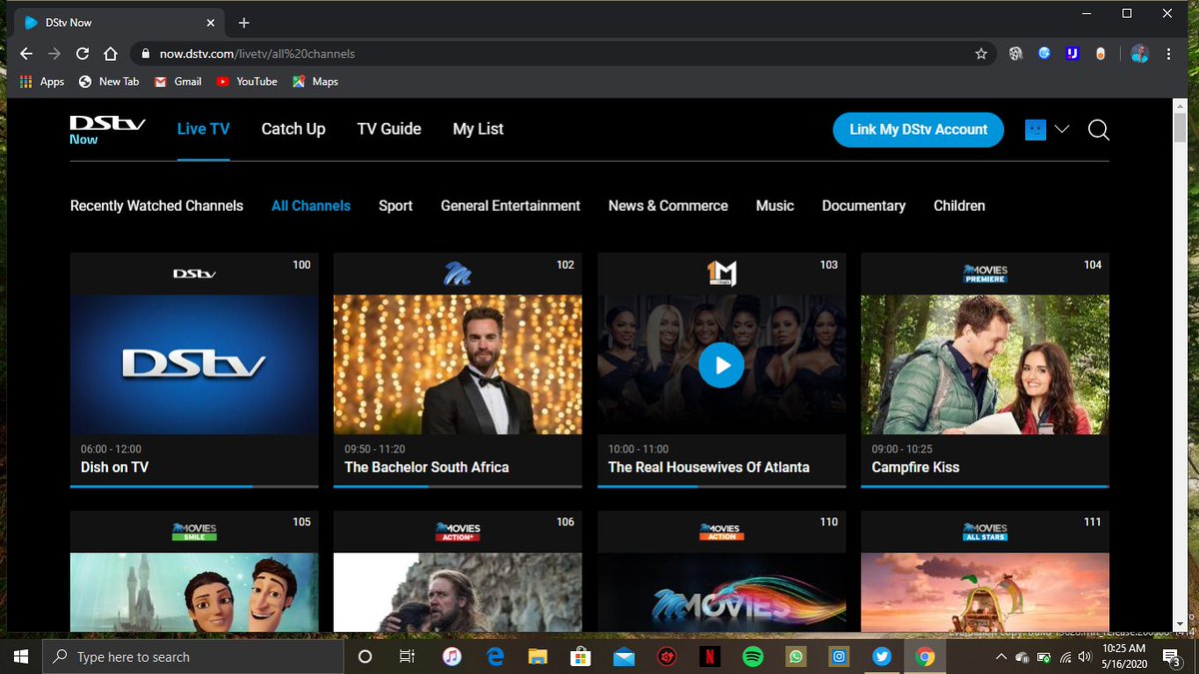This screenshot has width=1199, height=674.
Task: Filter by News & Commerce
Action: point(668,206)
